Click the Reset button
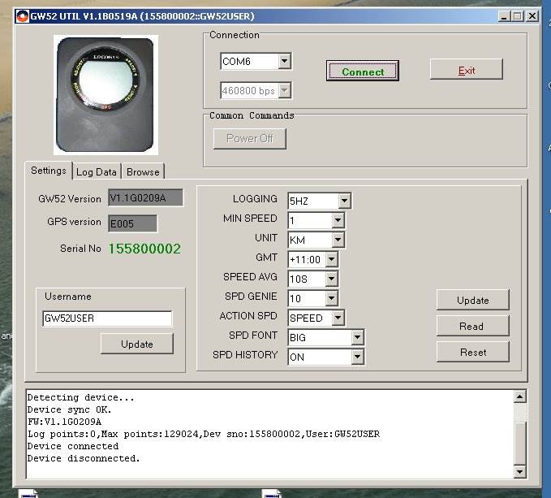Image resolution: width=551 pixels, height=498 pixels. (x=472, y=352)
